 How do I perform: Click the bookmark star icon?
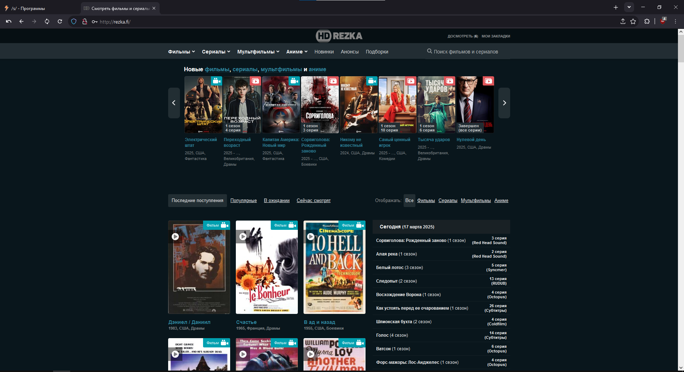point(633,21)
